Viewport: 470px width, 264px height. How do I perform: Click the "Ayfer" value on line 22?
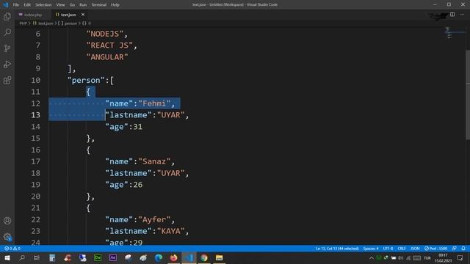coord(154,219)
